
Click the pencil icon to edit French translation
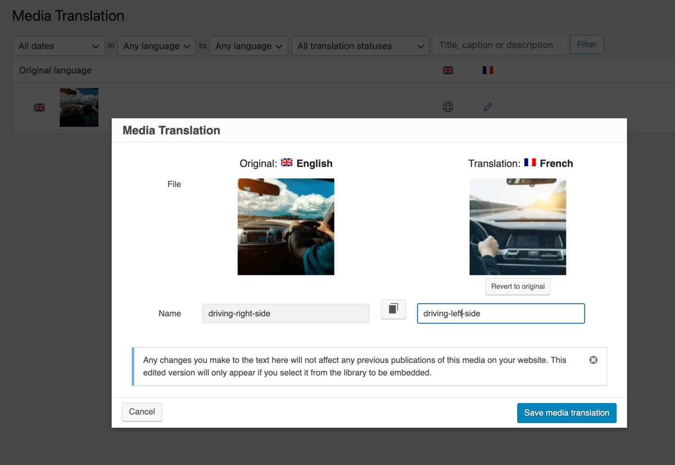click(488, 107)
